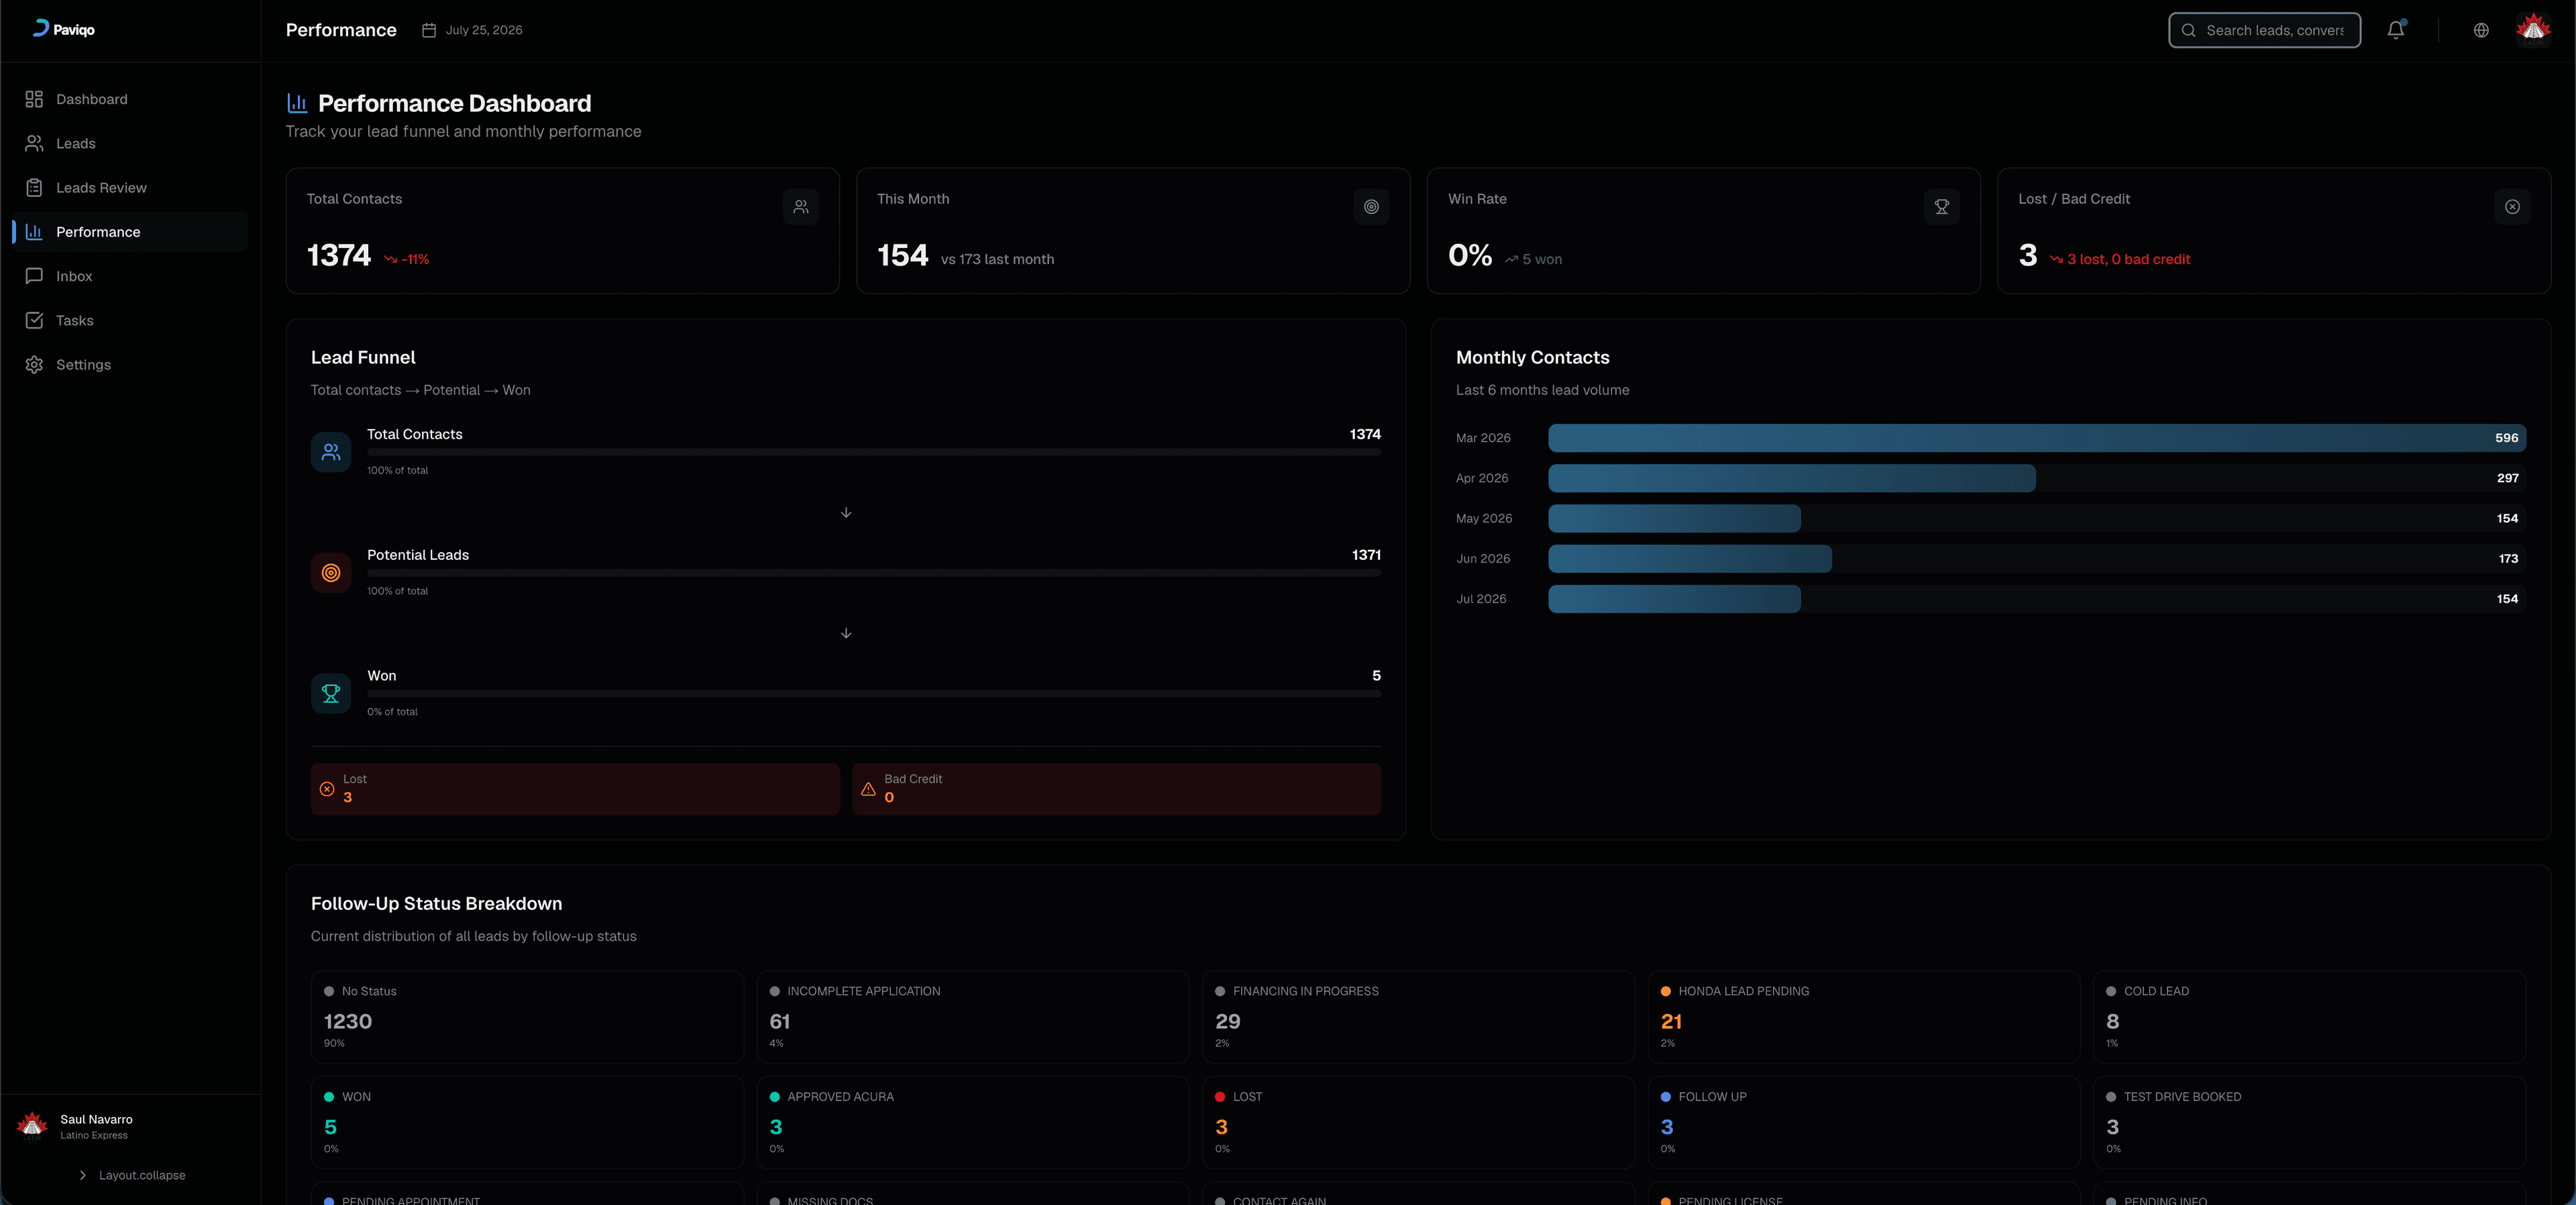Image resolution: width=2576 pixels, height=1205 pixels.
Task: Click the Won trophy icon in funnel
Action: (331, 694)
